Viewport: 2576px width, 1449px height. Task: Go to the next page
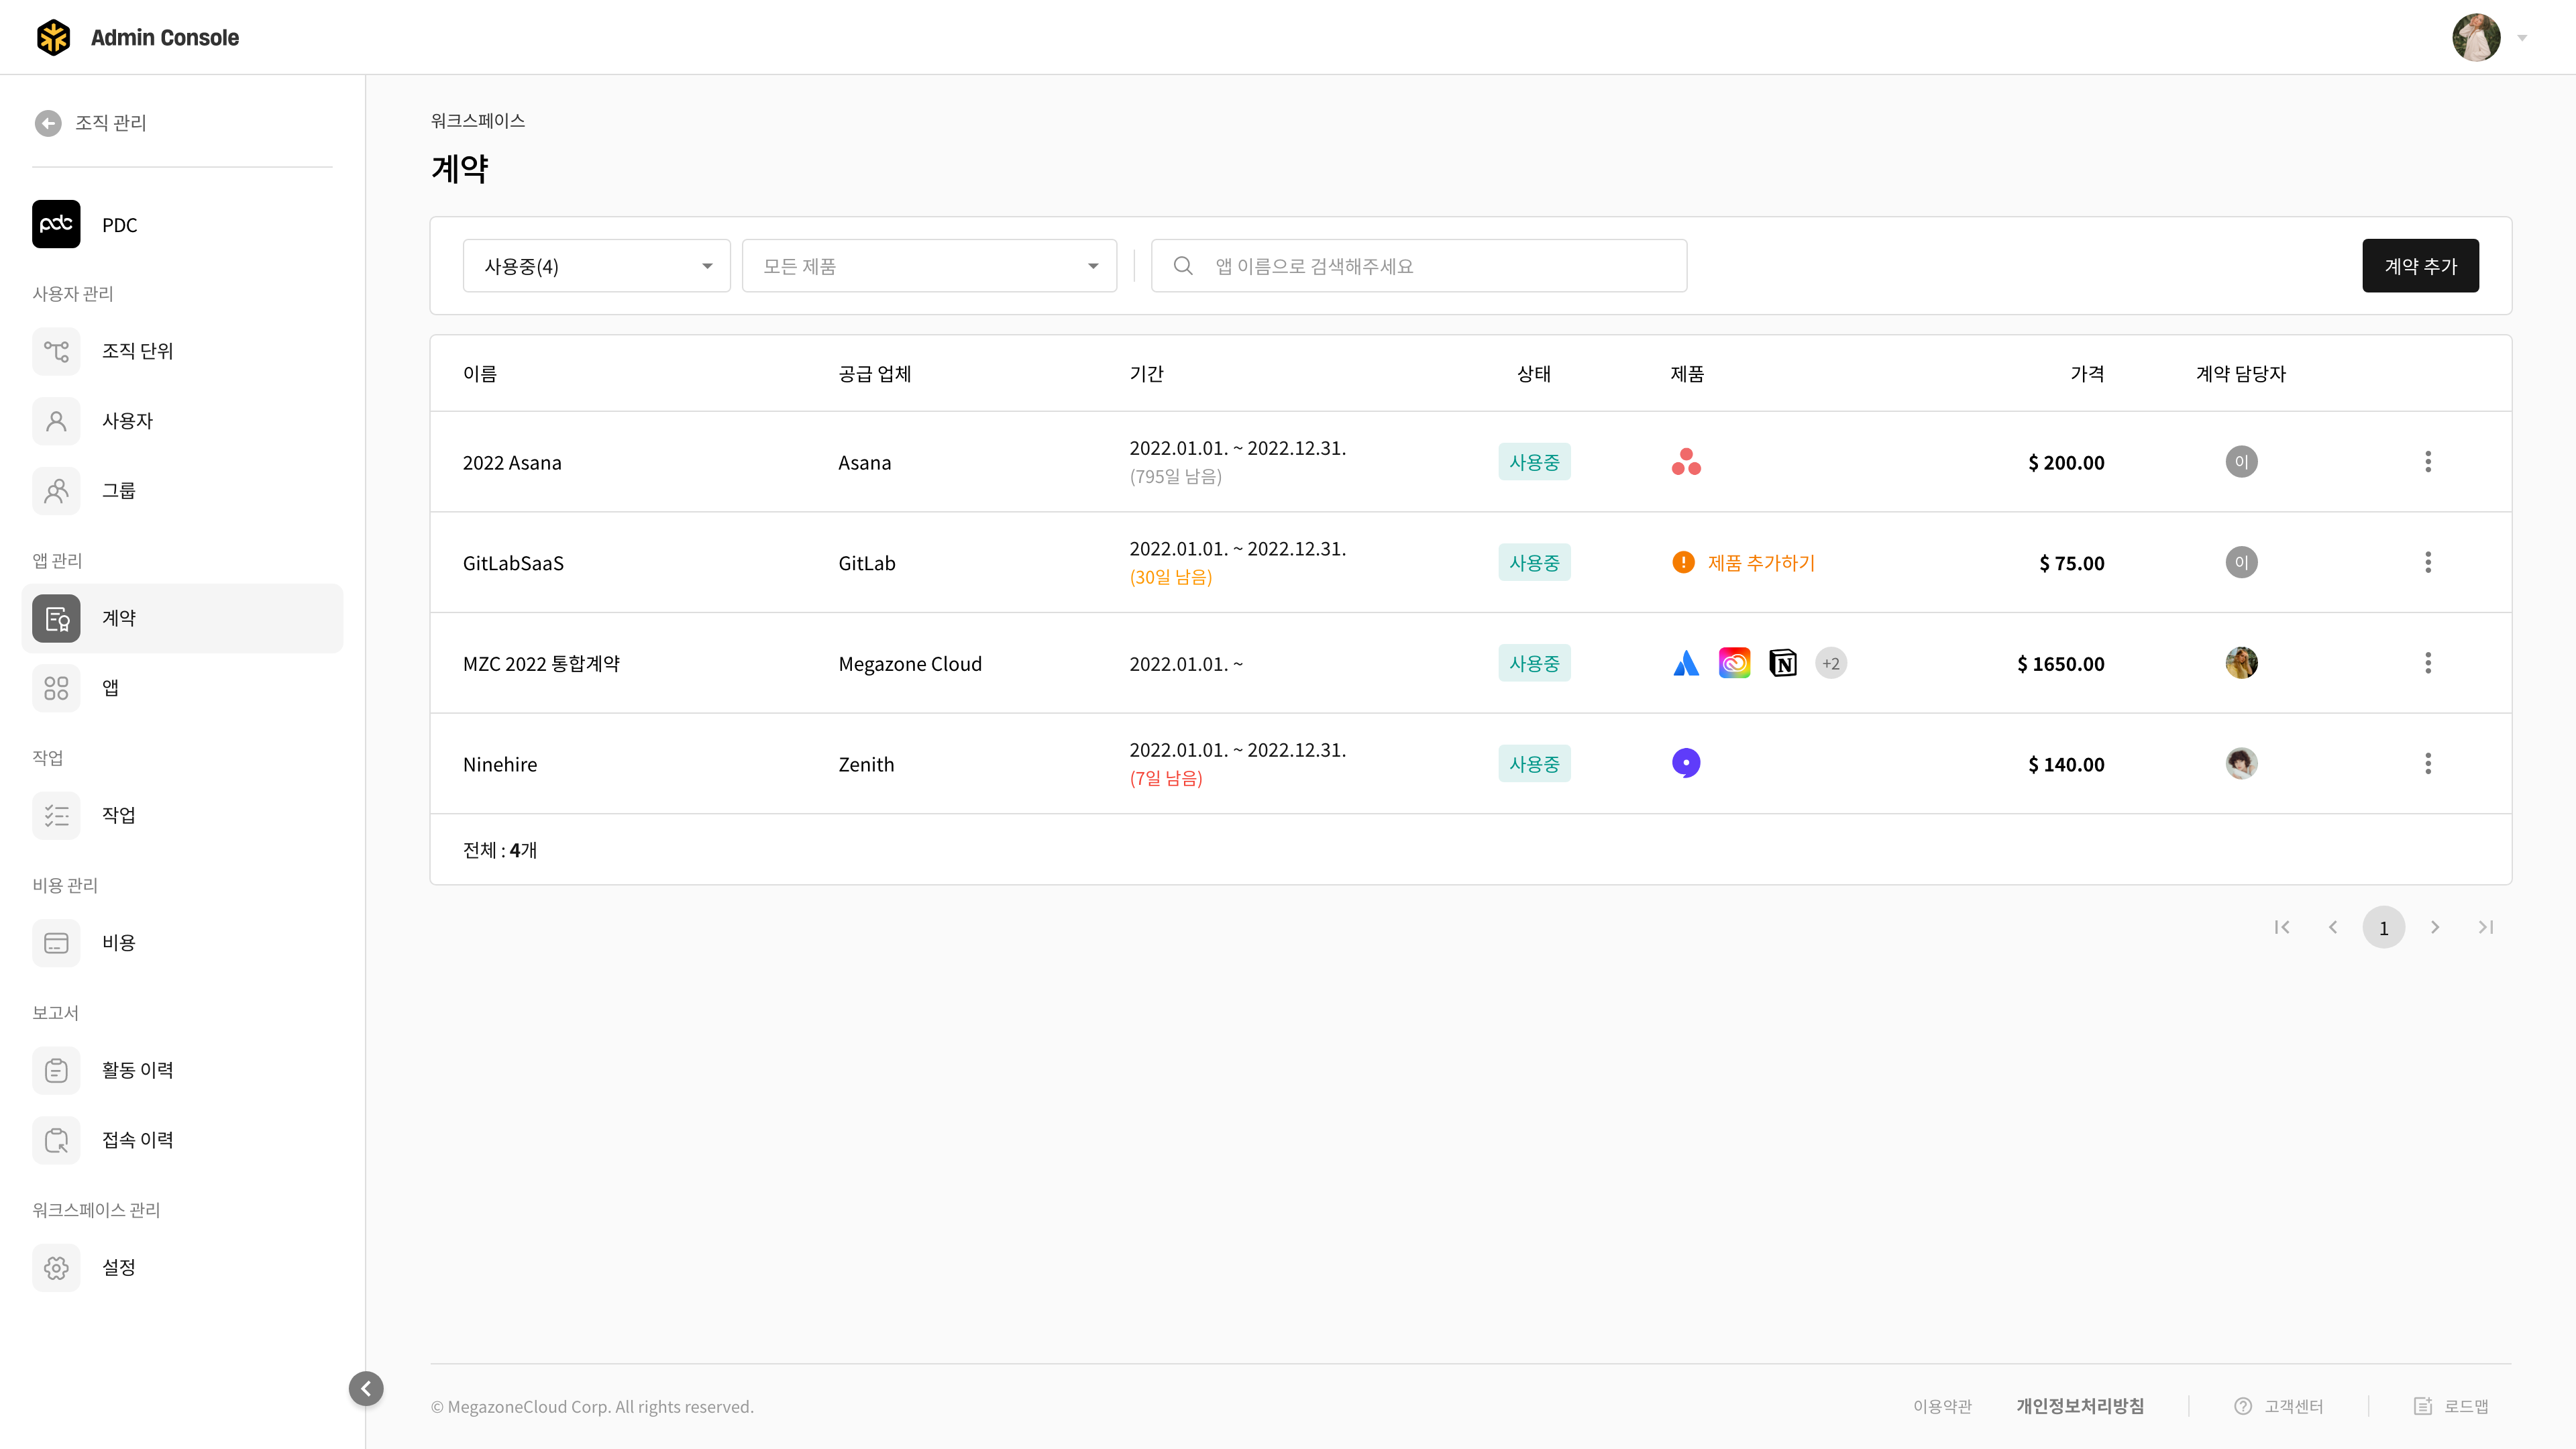click(x=2435, y=927)
